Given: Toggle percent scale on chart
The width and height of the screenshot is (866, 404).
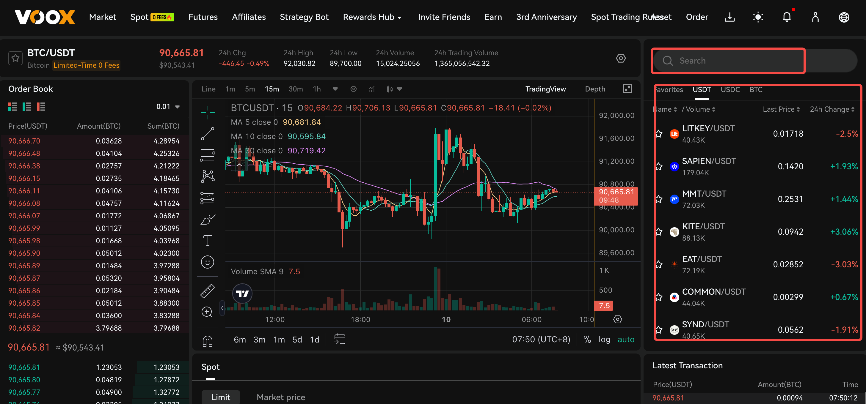Looking at the screenshot, I should pyautogui.click(x=587, y=340).
